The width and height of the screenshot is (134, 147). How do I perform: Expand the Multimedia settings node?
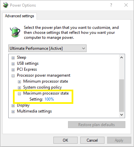tap(13, 111)
